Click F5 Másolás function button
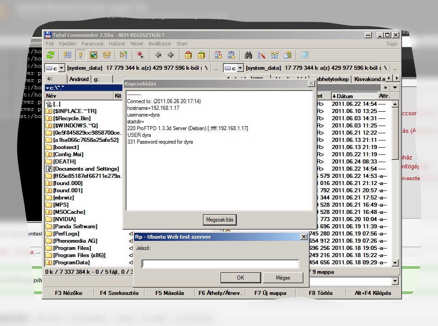The height and width of the screenshot is (326, 438). pos(170,293)
